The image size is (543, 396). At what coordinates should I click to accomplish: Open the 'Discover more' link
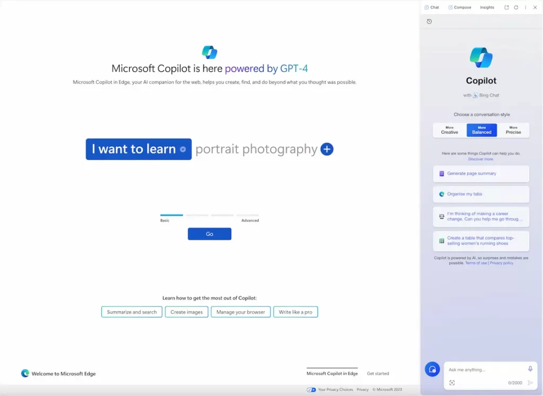point(481,159)
